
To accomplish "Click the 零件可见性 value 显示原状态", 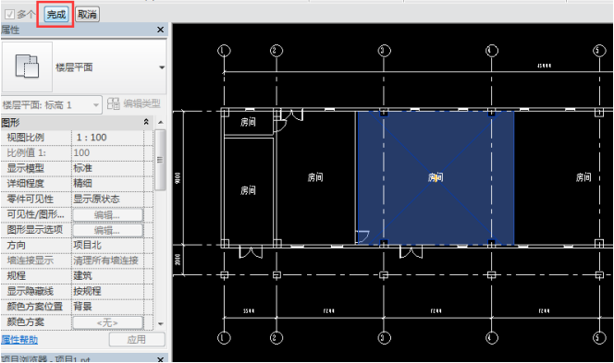I will [x=108, y=199].
